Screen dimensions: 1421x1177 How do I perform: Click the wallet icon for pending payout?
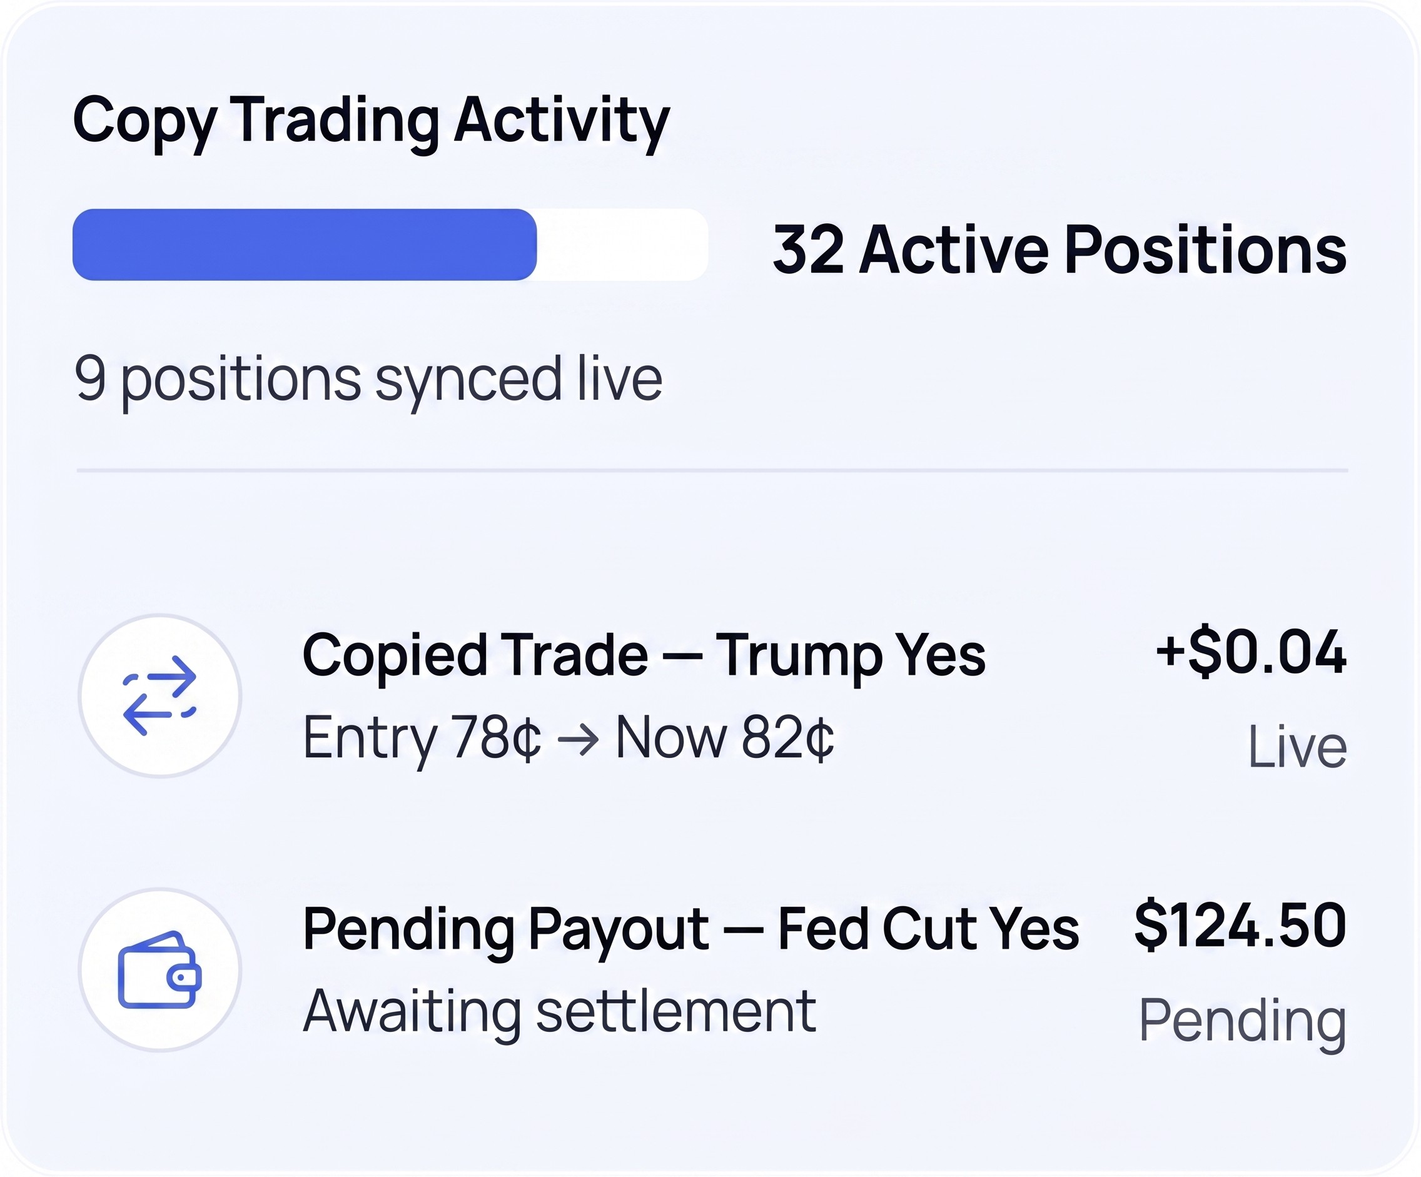click(159, 969)
